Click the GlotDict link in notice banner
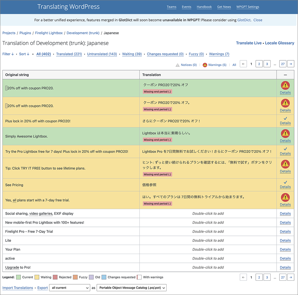Viewport: 298px width, 295px height. [244, 20]
